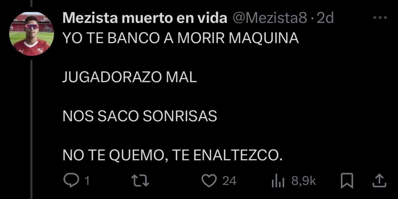Select the JUGADORAZO MAL text line
This screenshot has width=398, height=199.
coord(130,78)
